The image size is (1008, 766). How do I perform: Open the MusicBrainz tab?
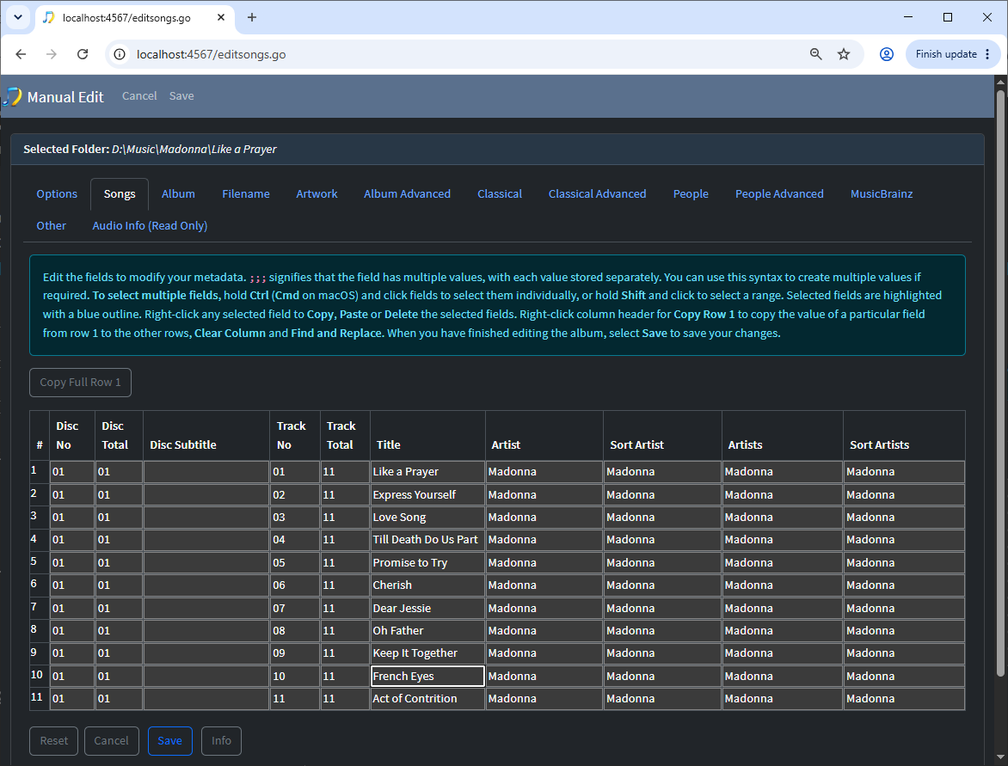(x=882, y=194)
